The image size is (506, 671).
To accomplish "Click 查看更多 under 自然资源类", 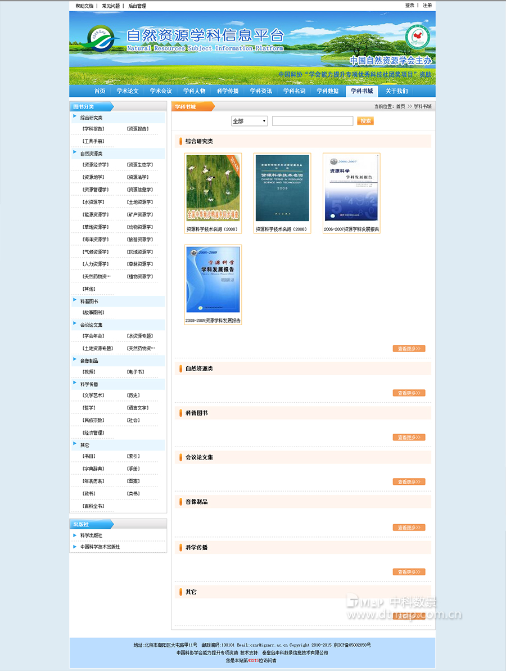I will [409, 393].
